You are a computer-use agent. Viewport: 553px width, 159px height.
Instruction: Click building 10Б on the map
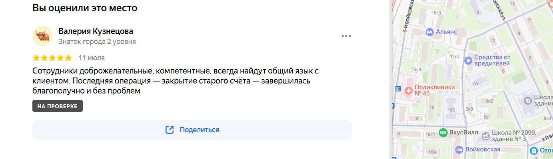click(x=451, y=109)
